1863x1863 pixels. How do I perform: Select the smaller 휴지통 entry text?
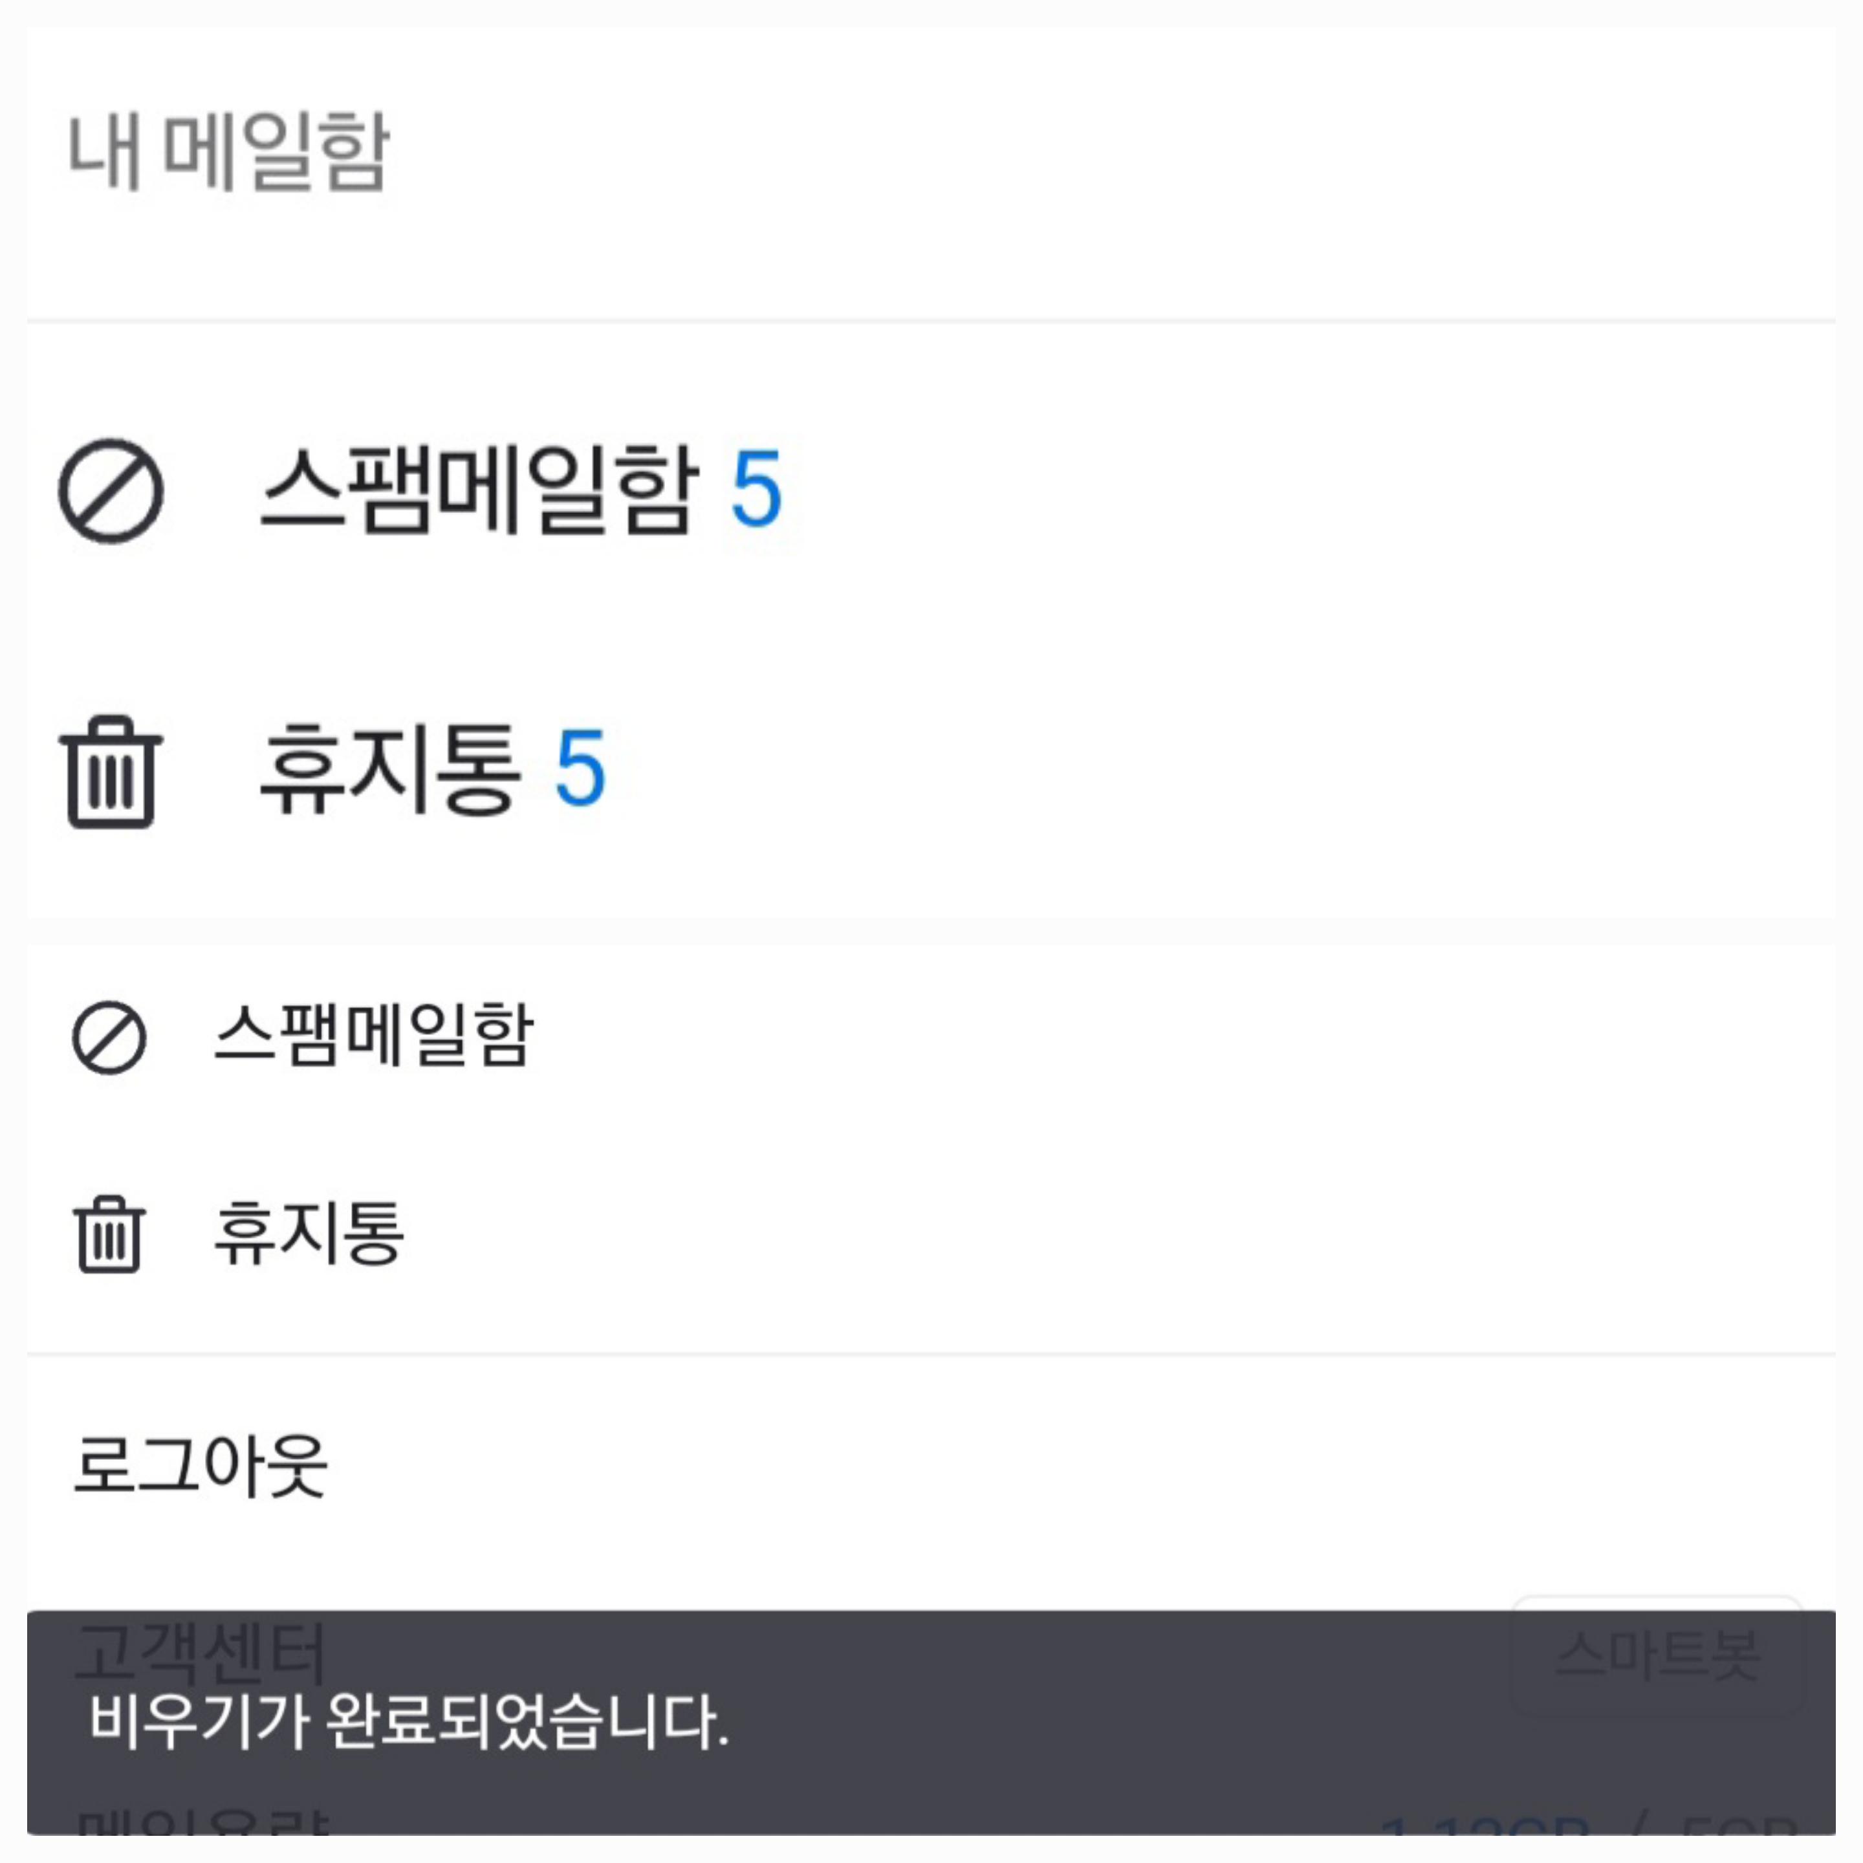[x=309, y=1234]
